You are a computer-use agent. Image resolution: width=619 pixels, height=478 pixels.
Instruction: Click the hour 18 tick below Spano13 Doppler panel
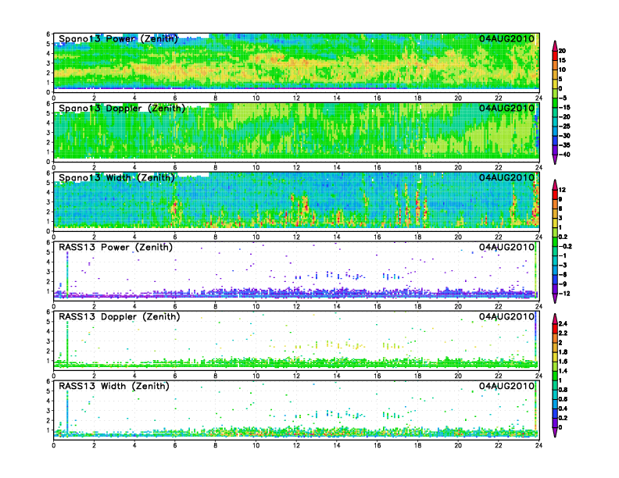(417, 167)
